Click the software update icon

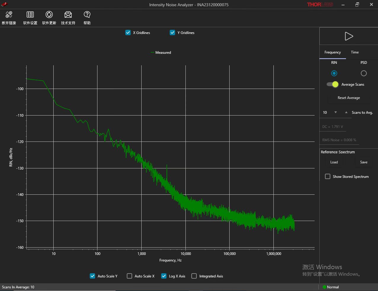(49, 15)
